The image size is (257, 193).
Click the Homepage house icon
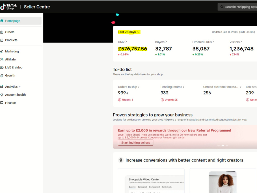[x=2, y=21]
